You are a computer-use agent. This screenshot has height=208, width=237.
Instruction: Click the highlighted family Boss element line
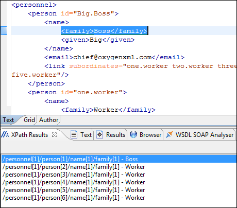pyautogui.click(x=104, y=31)
